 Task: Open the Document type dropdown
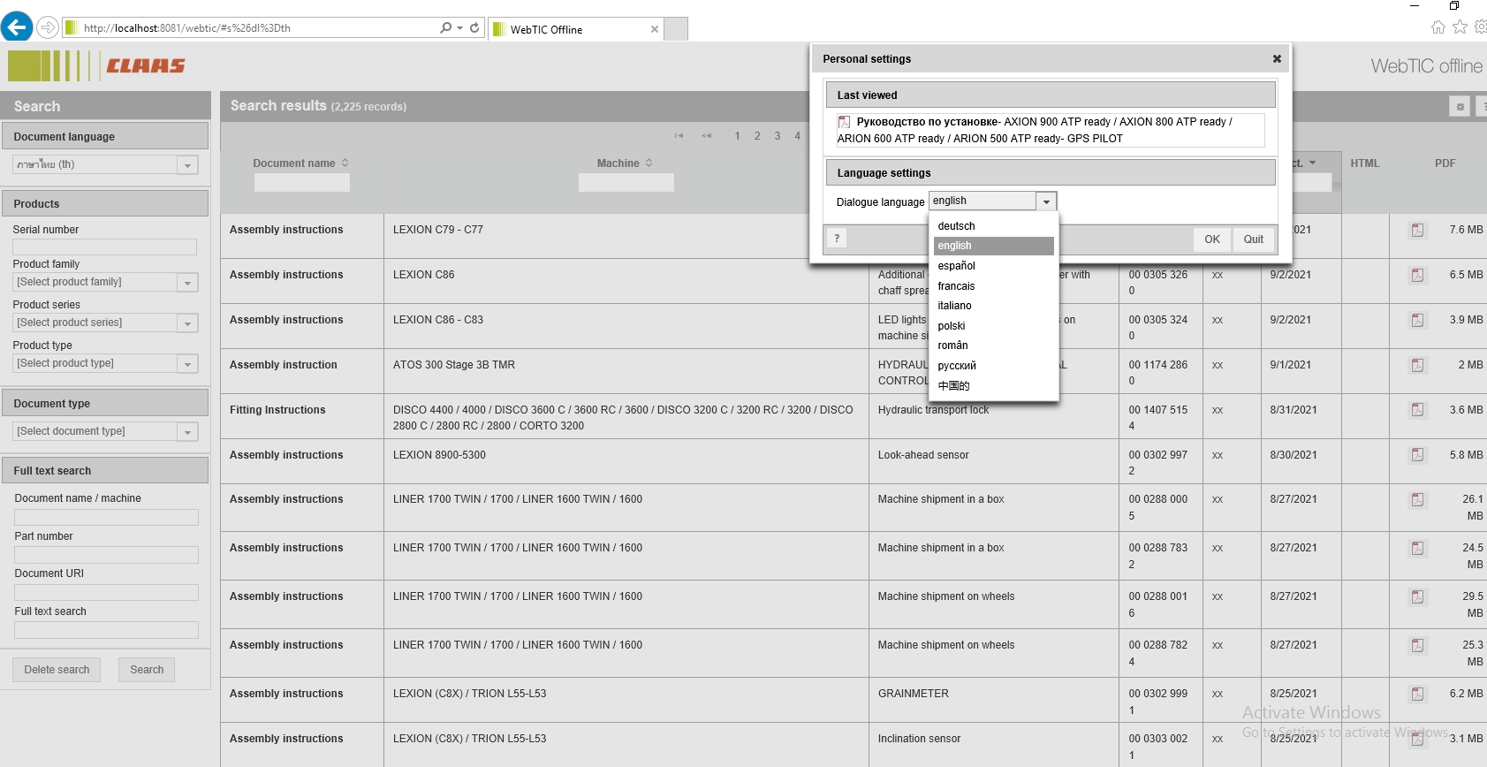click(187, 432)
